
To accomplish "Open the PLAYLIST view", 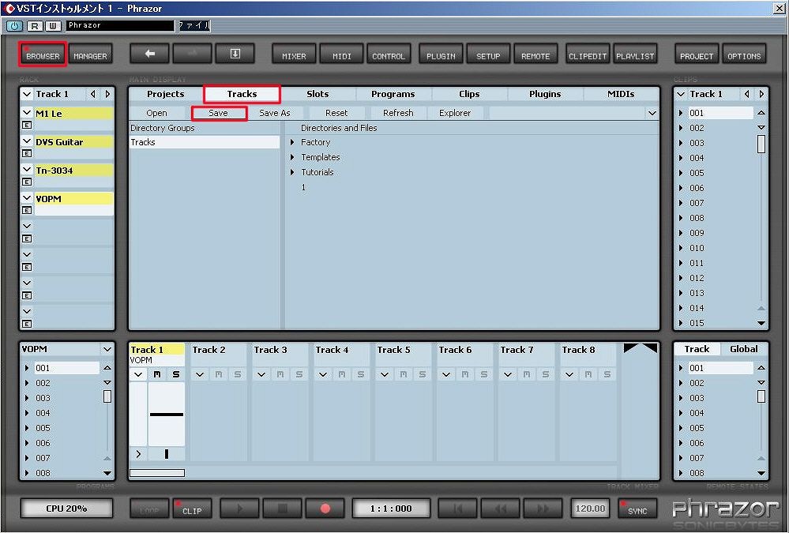I will [635, 54].
